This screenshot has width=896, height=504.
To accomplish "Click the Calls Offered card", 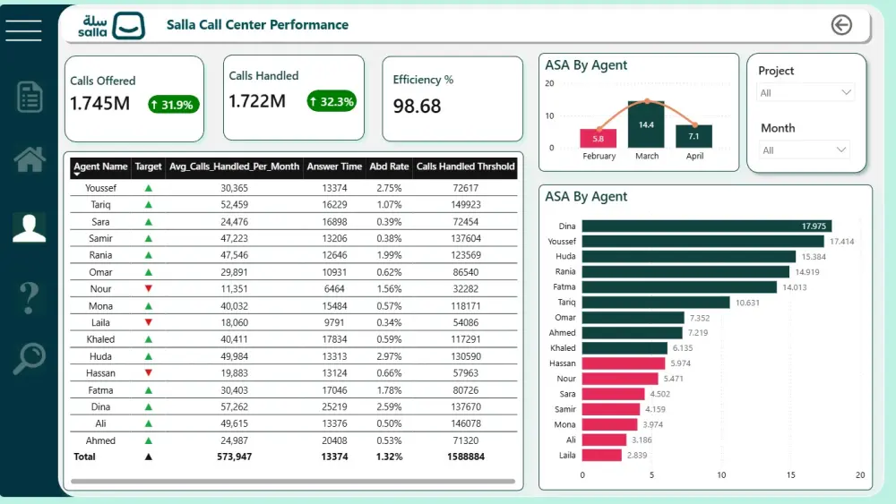I will point(134,98).
